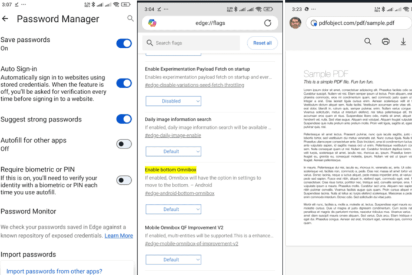Click the 3:04 clock in flags screen
412x275 pixels.
[149, 9]
